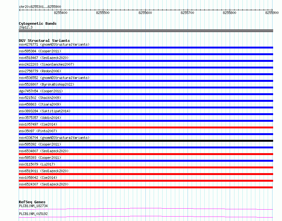Click the 8255400 ruler coordinate label

click(x=61, y=13)
